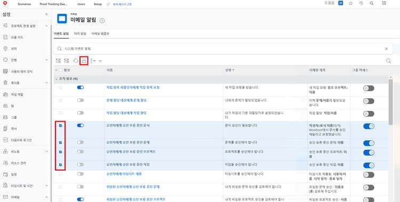Open Scenarios in top navigation
This screenshot has height=202, width=400.
point(25,4)
